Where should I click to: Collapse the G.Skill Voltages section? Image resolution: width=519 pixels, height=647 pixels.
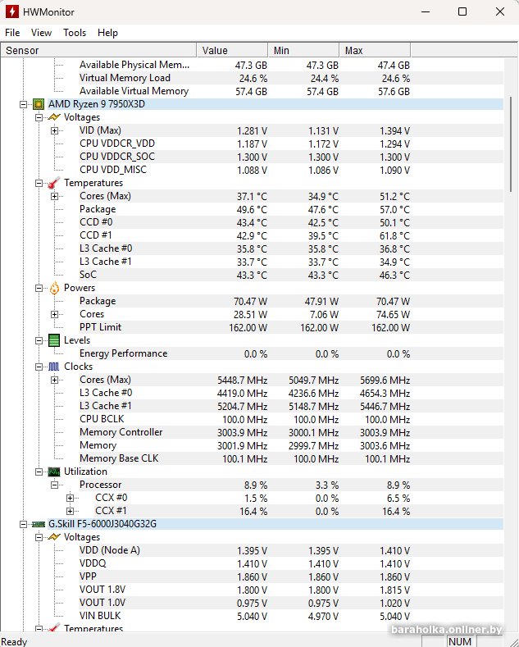39,537
